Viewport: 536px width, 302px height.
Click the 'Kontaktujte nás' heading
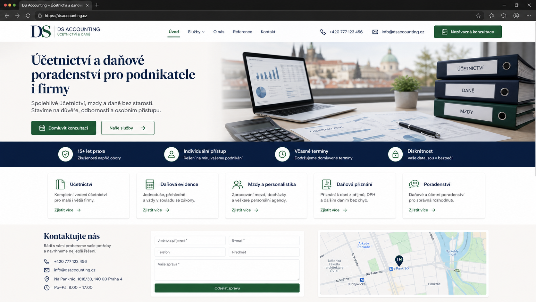[71, 236]
